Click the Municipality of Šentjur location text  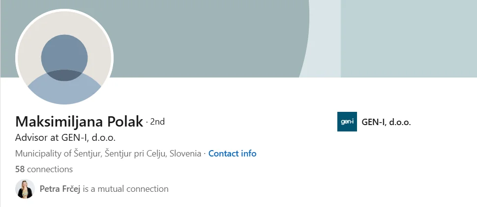(59, 154)
